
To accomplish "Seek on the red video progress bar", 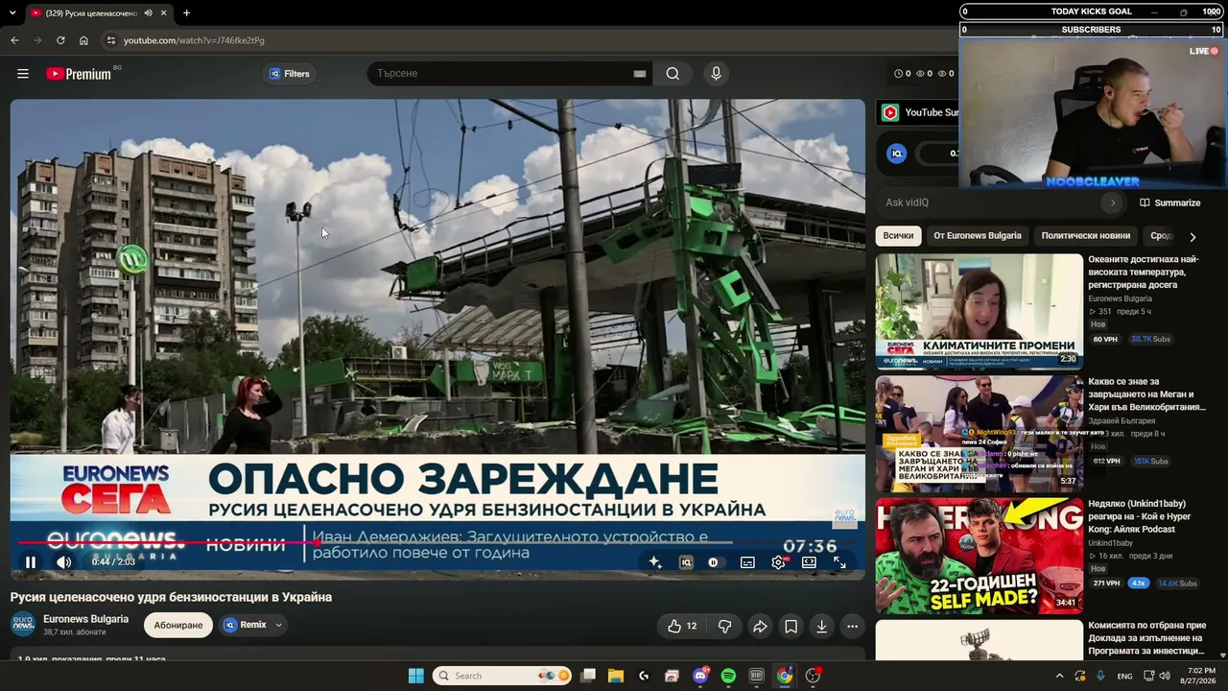I will pos(437,543).
